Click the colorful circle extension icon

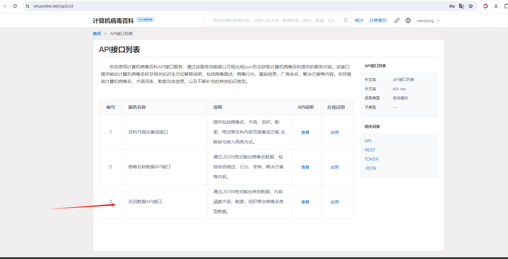pyautogui.click(x=485, y=6)
